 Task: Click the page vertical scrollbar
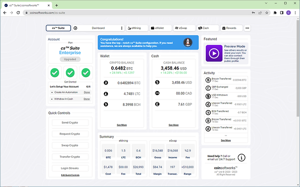coord(298,68)
